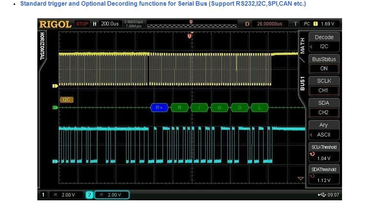Click the 1.69 V trigger level readout
This screenshot has height=206, width=379.
tap(328, 24)
